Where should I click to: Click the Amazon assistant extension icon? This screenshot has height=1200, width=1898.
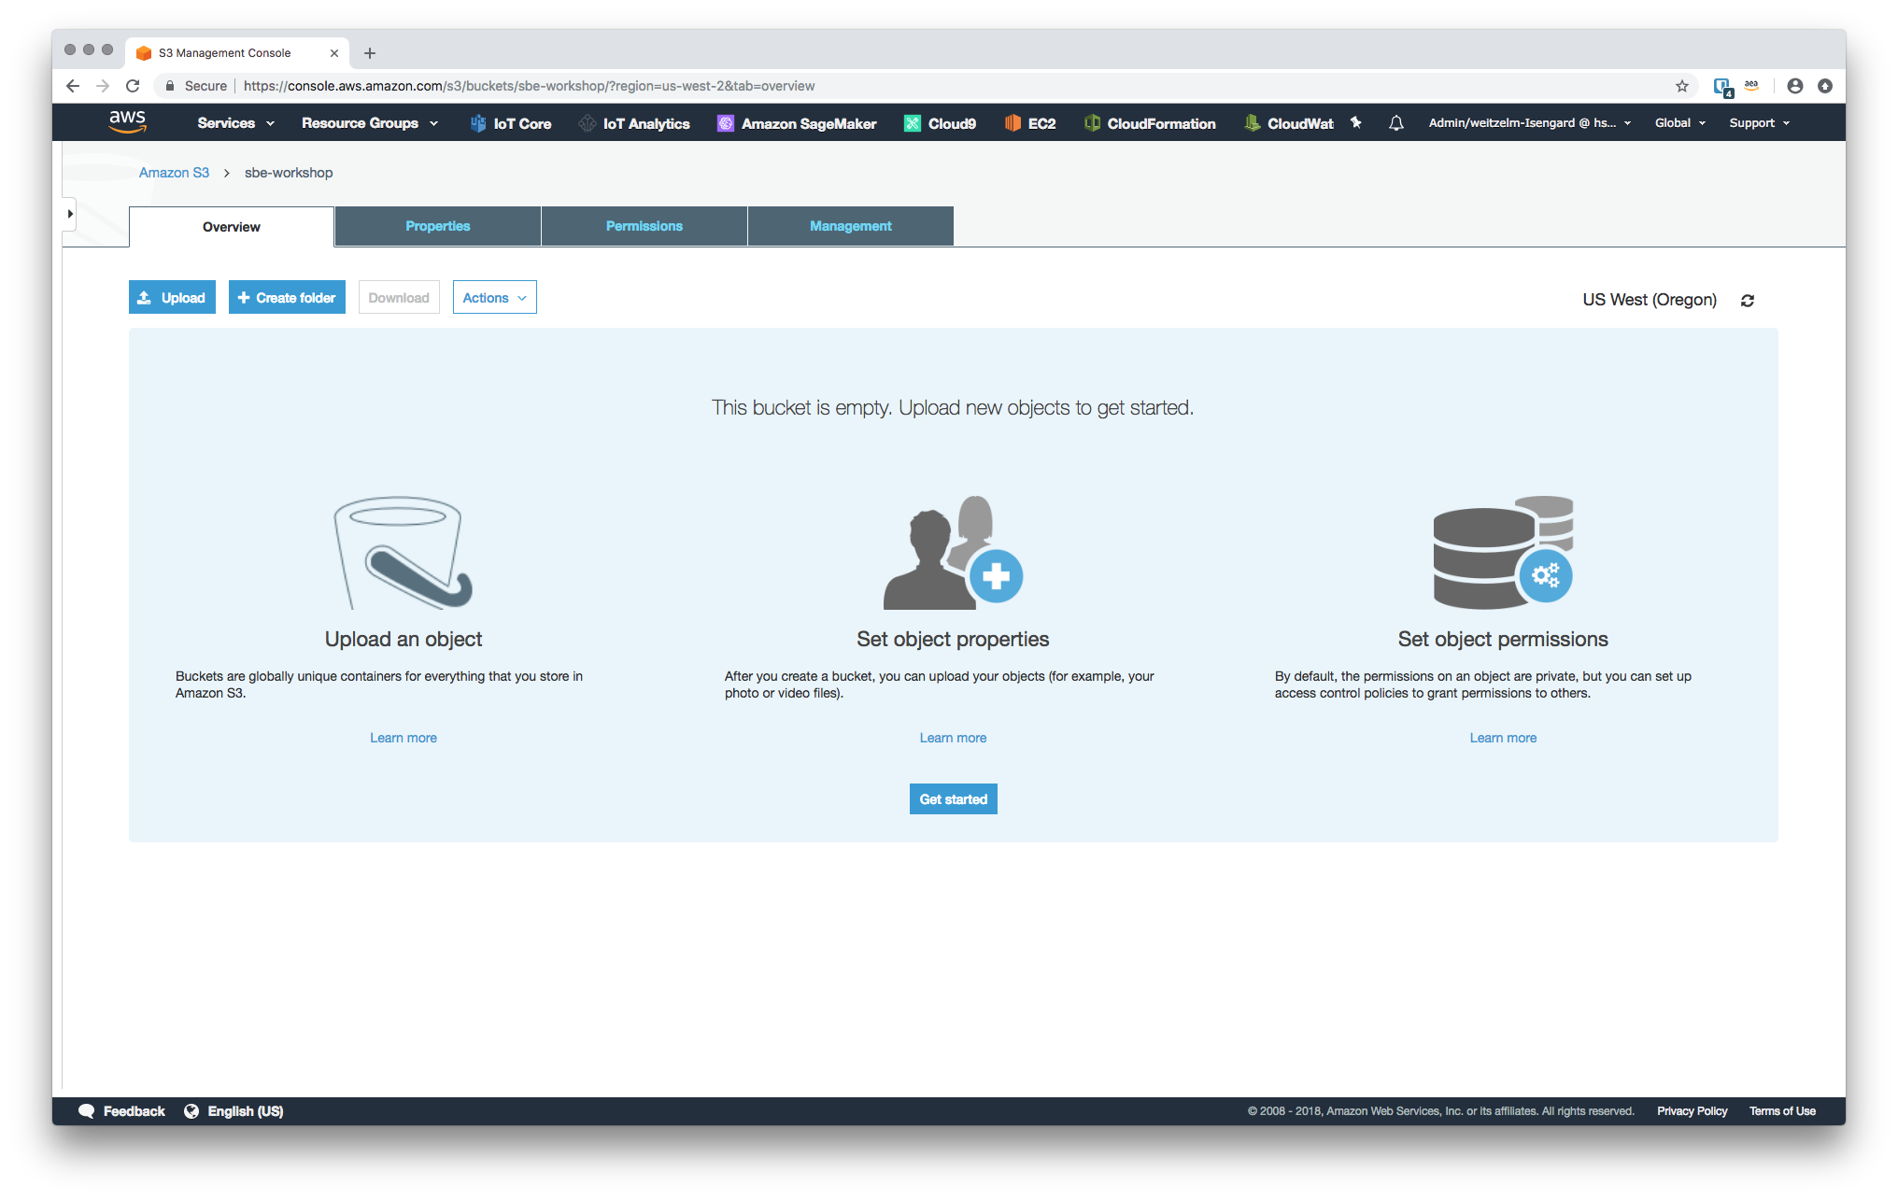click(x=1751, y=86)
